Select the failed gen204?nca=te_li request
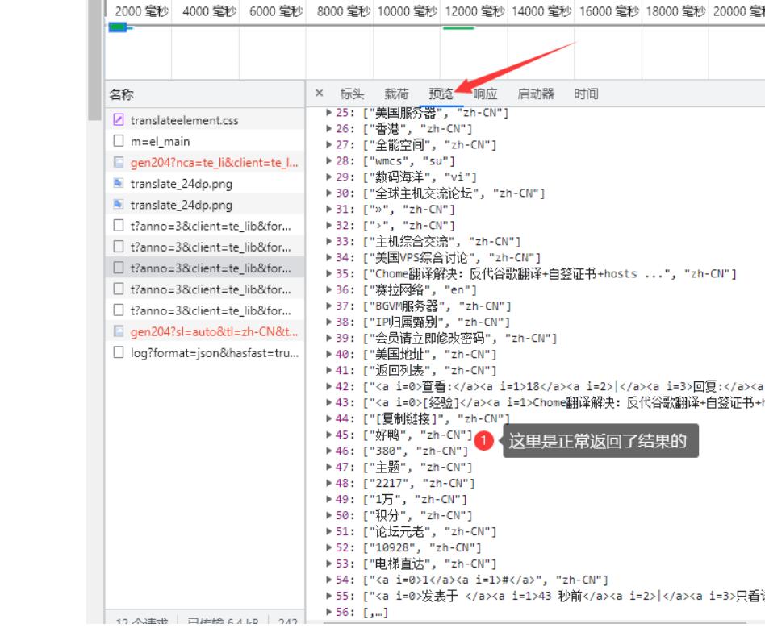 [x=205, y=162]
